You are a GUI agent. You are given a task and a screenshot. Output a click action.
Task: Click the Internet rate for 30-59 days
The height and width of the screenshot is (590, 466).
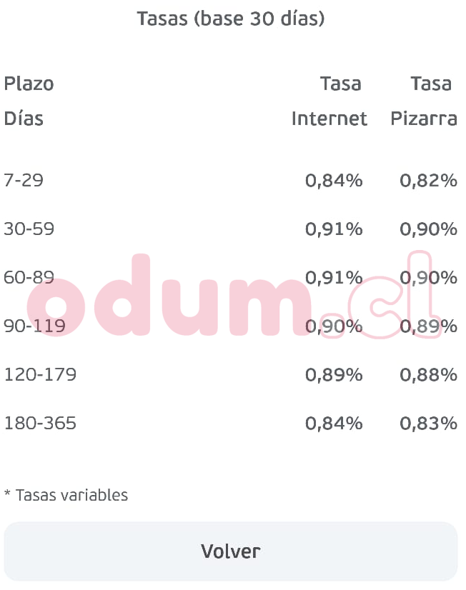(334, 229)
